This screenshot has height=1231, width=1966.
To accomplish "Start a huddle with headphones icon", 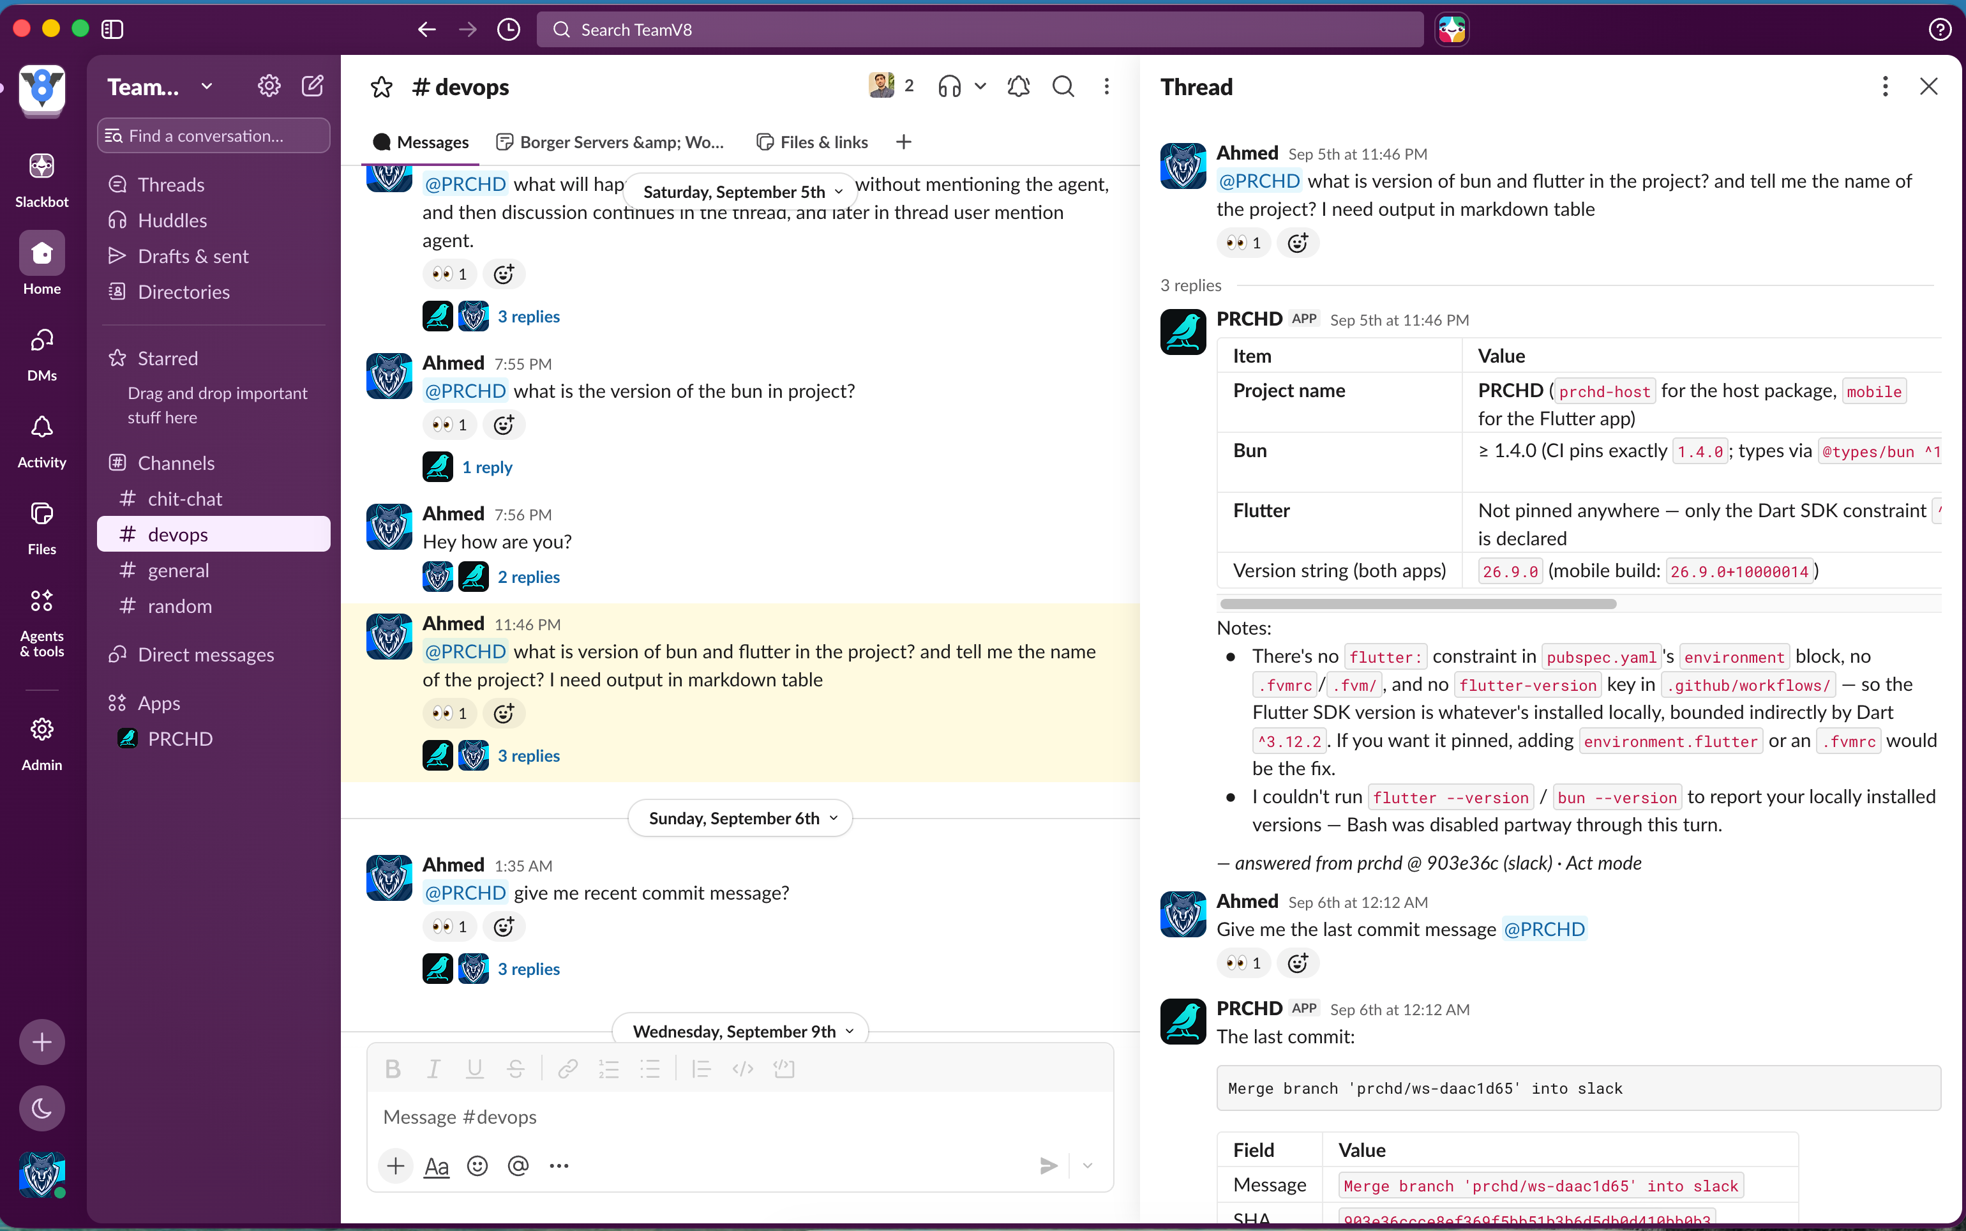I will click(949, 86).
